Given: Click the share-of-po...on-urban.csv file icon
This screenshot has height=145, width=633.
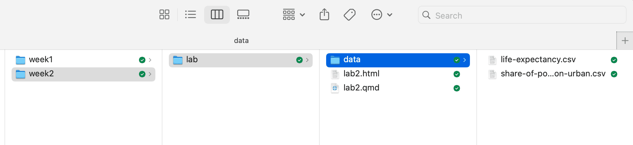Looking at the screenshot, I should pos(492,74).
